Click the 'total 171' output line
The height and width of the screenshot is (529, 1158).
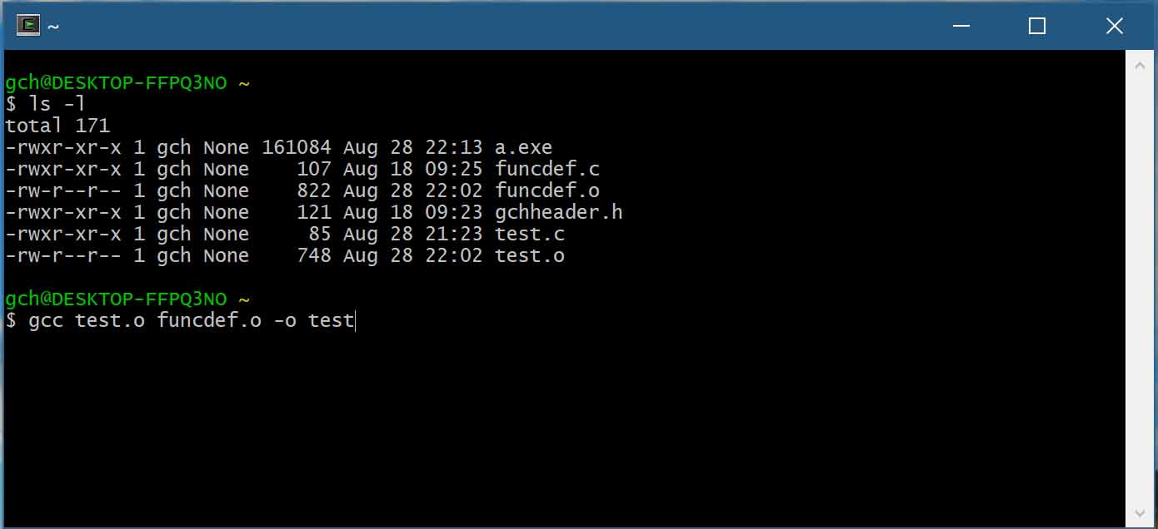(x=57, y=126)
